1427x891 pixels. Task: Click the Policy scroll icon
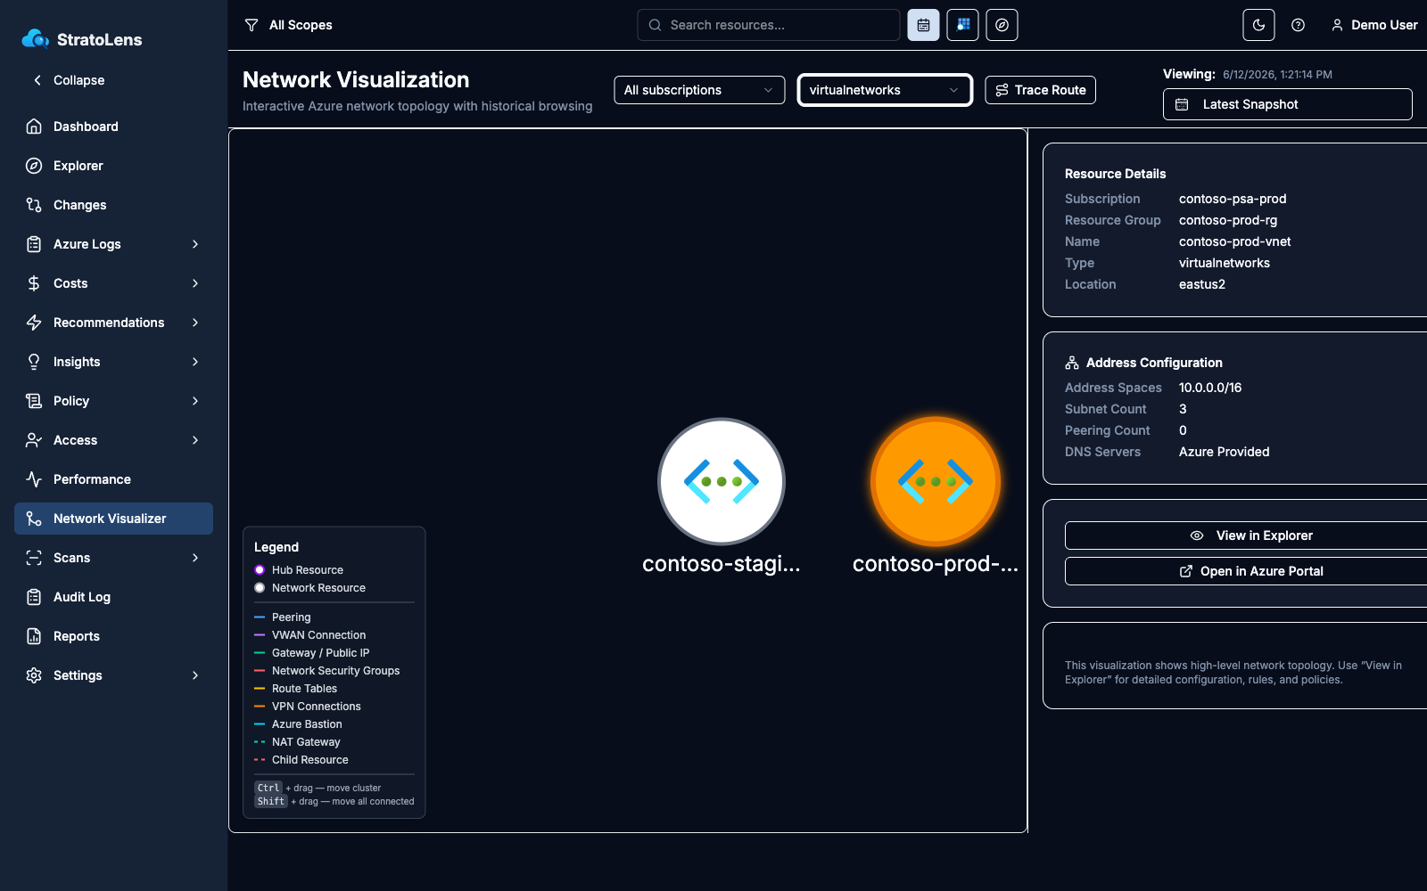click(34, 401)
